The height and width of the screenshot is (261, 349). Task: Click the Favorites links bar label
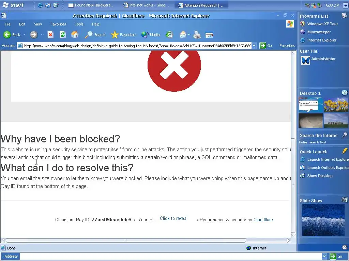coord(287,46)
